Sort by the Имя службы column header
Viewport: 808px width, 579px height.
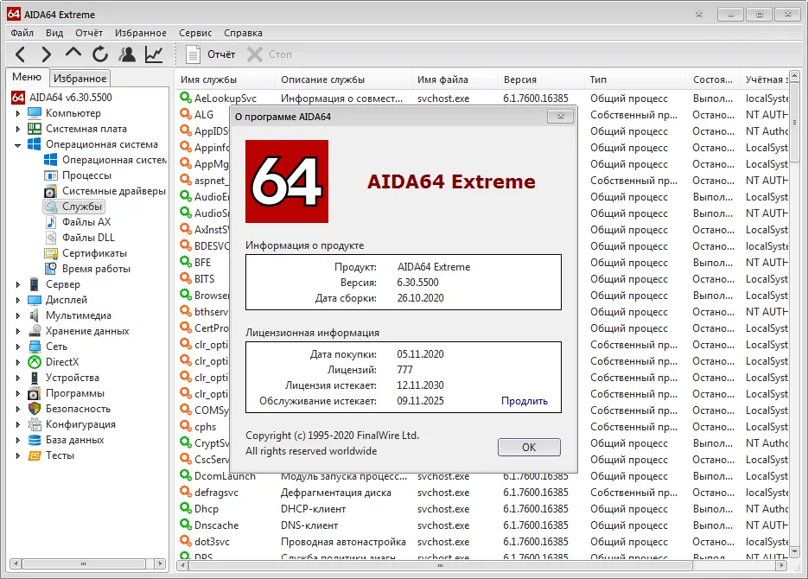pos(224,80)
